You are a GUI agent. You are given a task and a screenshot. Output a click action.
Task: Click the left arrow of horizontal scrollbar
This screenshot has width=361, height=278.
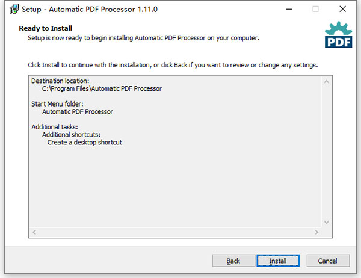(34, 232)
